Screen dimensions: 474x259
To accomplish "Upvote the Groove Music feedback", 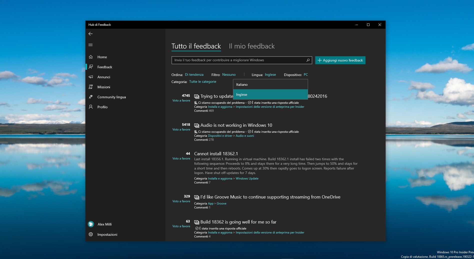I will pyautogui.click(x=181, y=201).
